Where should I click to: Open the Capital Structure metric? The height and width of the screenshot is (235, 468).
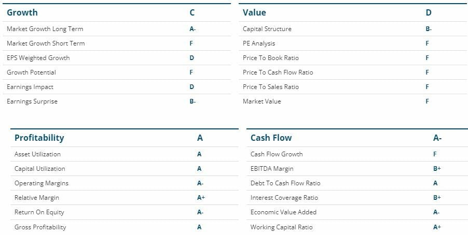point(267,29)
